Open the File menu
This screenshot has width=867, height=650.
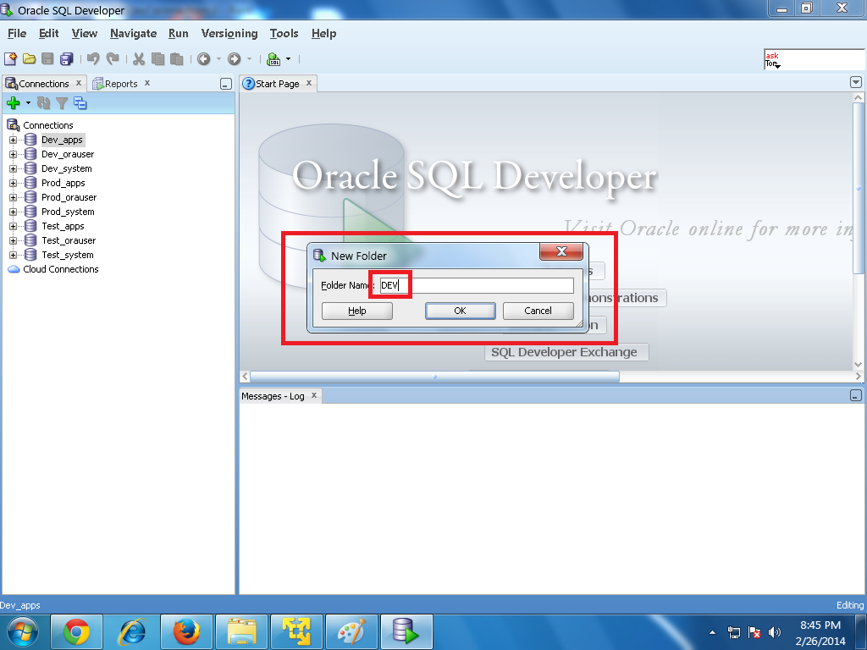(x=17, y=33)
